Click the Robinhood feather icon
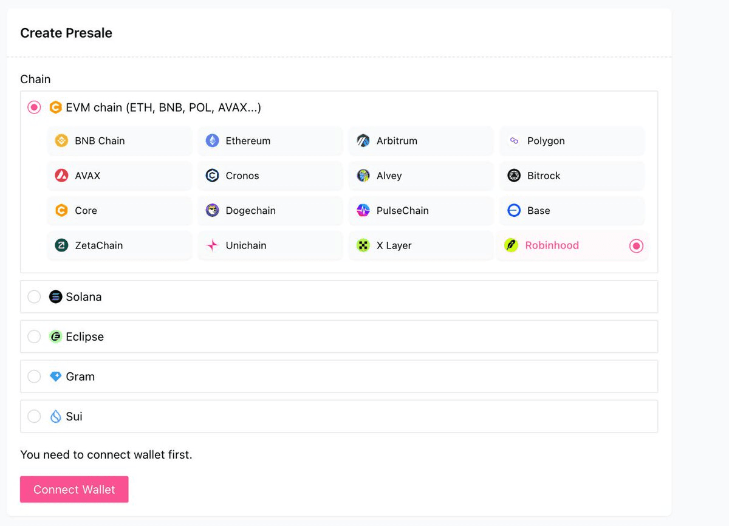The height and width of the screenshot is (526, 729). [x=512, y=245]
